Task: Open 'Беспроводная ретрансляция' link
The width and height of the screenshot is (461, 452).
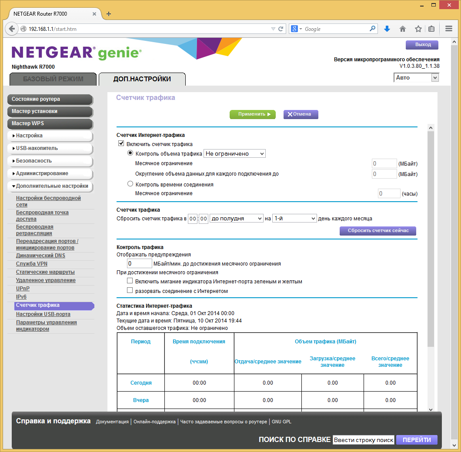Action: 35,230
